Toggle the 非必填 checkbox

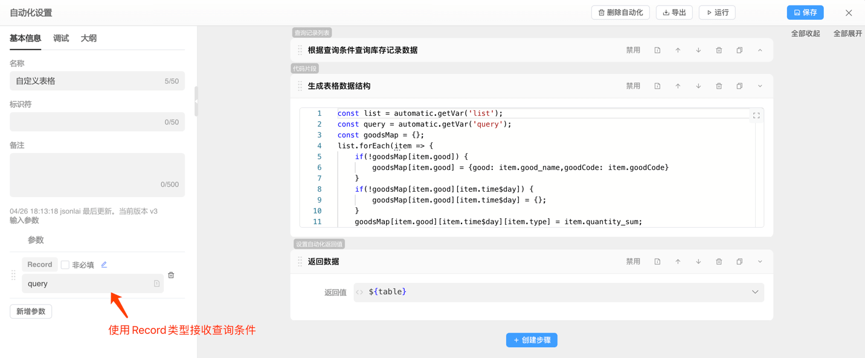point(65,265)
